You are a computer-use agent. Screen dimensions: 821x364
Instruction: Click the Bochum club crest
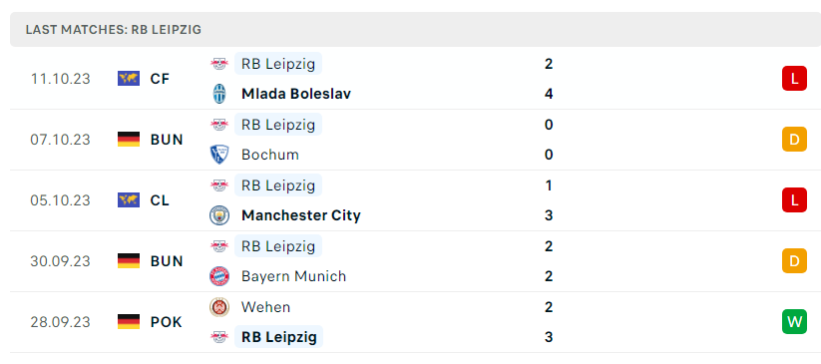coord(219,155)
